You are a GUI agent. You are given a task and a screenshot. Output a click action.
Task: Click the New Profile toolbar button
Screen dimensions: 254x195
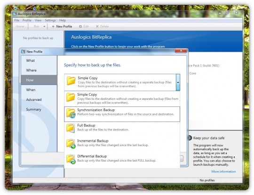click(x=62, y=26)
